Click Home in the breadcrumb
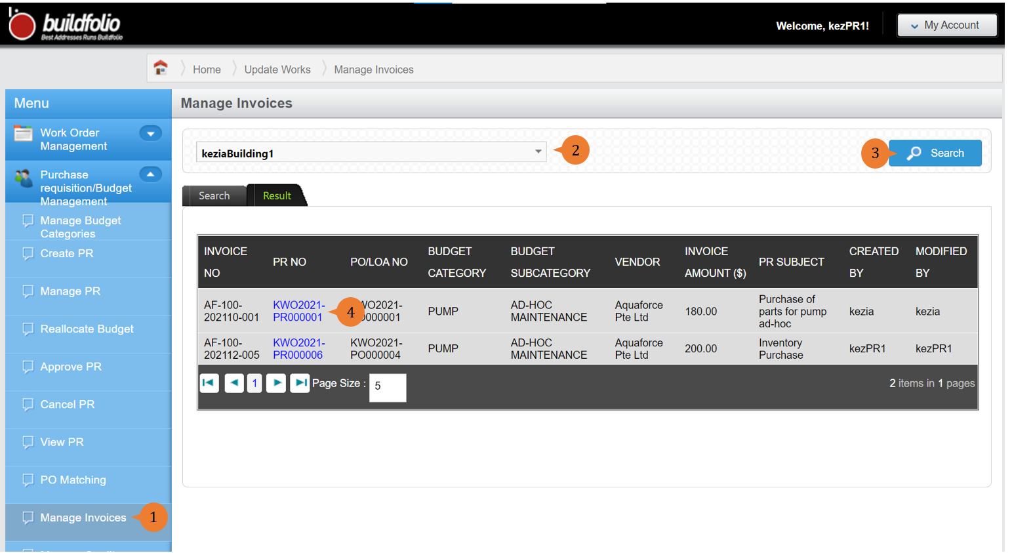This screenshot has height=553, width=1012. tap(207, 70)
